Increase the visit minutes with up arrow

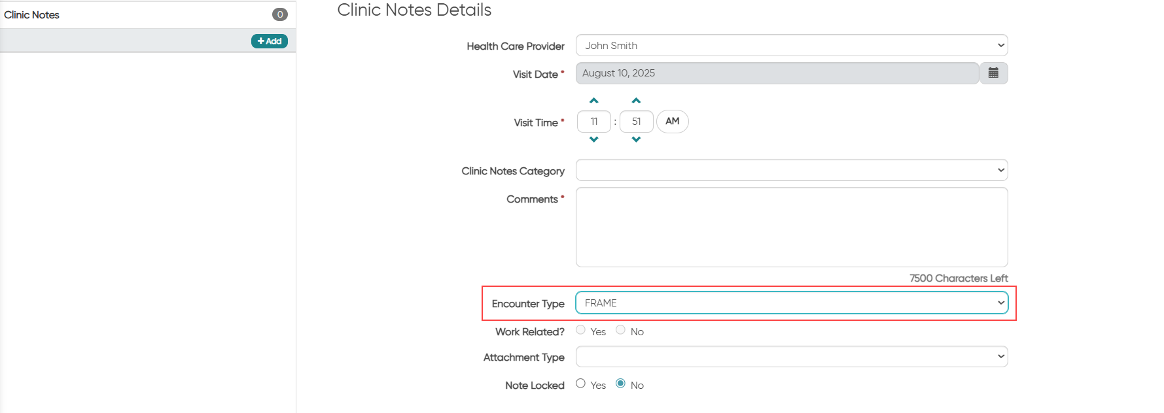click(636, 101)
